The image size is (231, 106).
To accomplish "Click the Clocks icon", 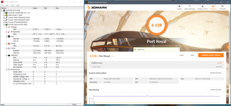I will click(9, 48).
